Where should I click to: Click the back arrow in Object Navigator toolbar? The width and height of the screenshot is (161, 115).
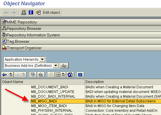click(6, 13)
